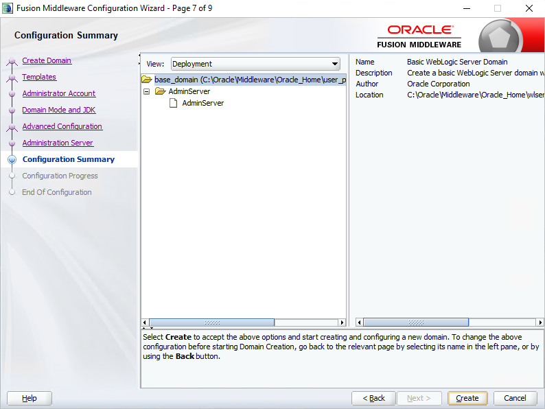Click Create to start domain creation
Image resolution: width=545 pixels, height=409 pixels.
point(467,398)
